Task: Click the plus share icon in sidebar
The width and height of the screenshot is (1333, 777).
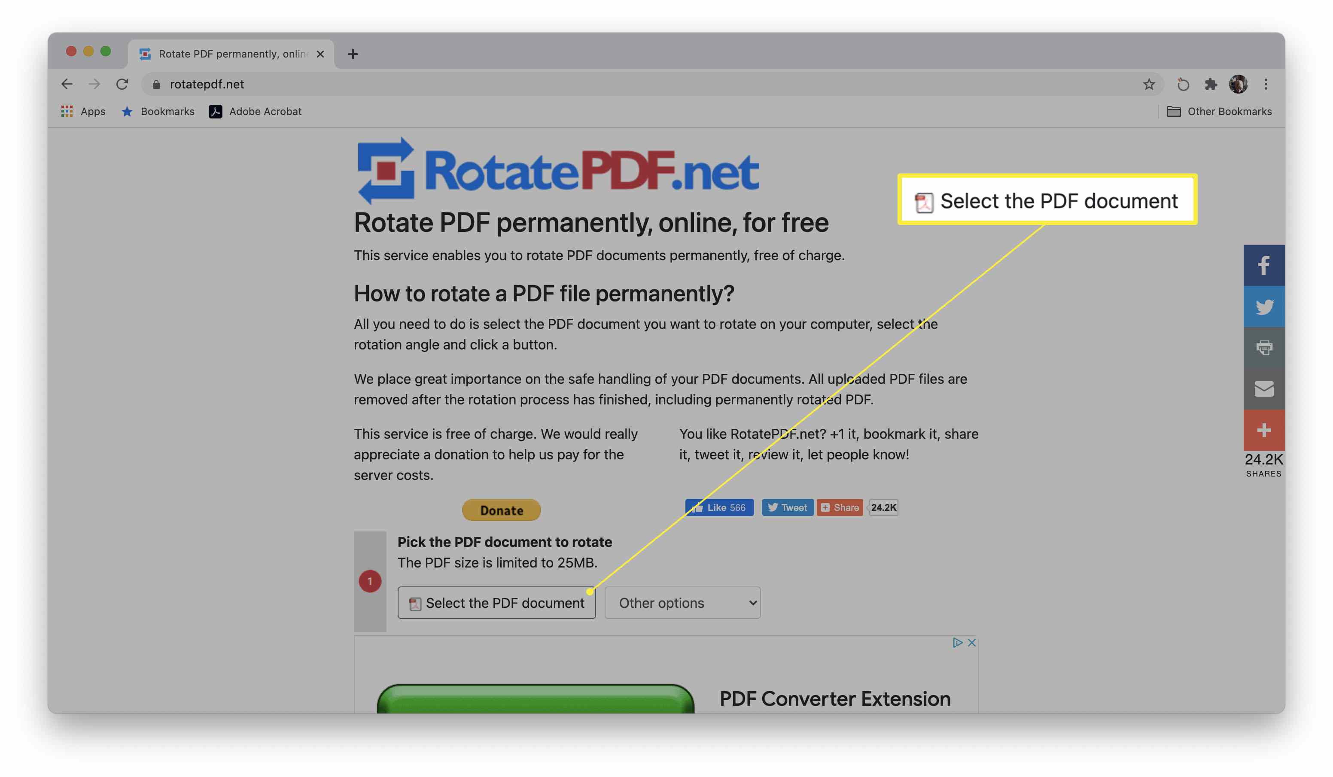Action: click(x=1263, y=429)
